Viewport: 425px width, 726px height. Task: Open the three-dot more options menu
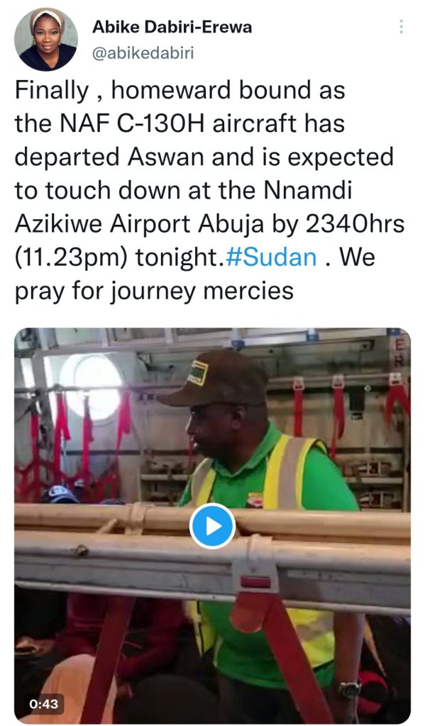[x=402, y=26]
